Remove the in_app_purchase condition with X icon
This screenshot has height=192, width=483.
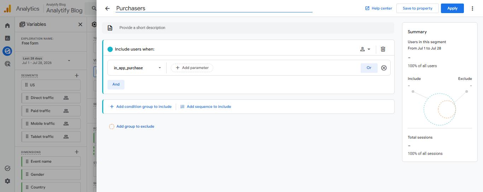[x=384, y=68]
